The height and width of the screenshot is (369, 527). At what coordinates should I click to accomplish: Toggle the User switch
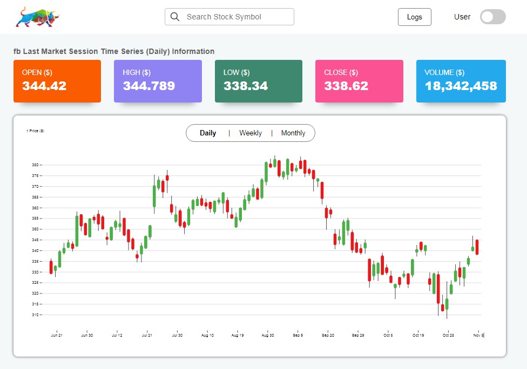pyautogui.click(x=492, y=17)
